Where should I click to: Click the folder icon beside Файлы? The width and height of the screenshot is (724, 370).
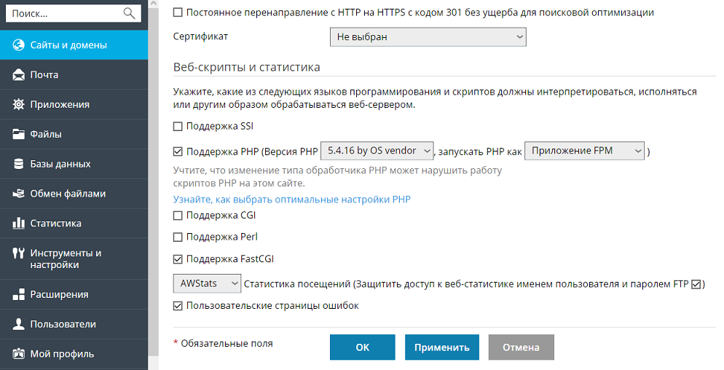point(19,134)
